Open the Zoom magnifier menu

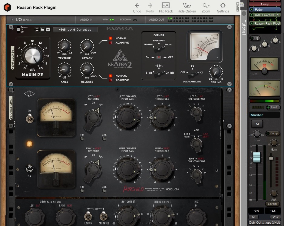coord(206,5)
